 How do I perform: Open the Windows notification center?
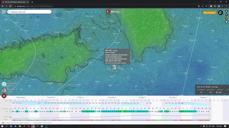pos(225,126)
